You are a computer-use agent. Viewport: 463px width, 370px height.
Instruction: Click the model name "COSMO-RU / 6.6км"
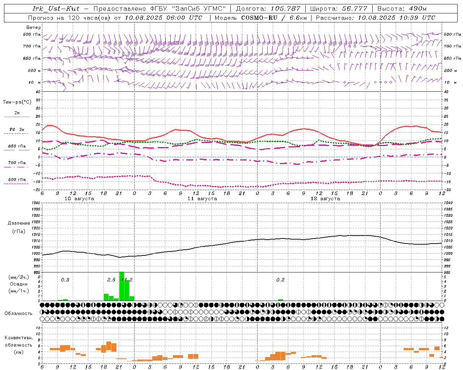tap(274, 18)
